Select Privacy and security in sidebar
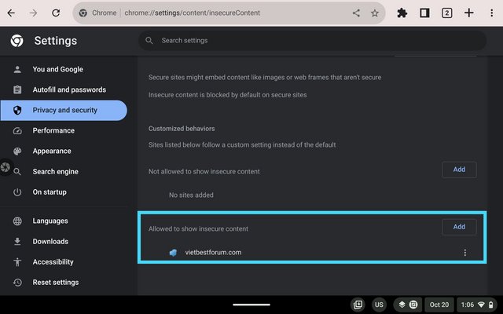 64,110
